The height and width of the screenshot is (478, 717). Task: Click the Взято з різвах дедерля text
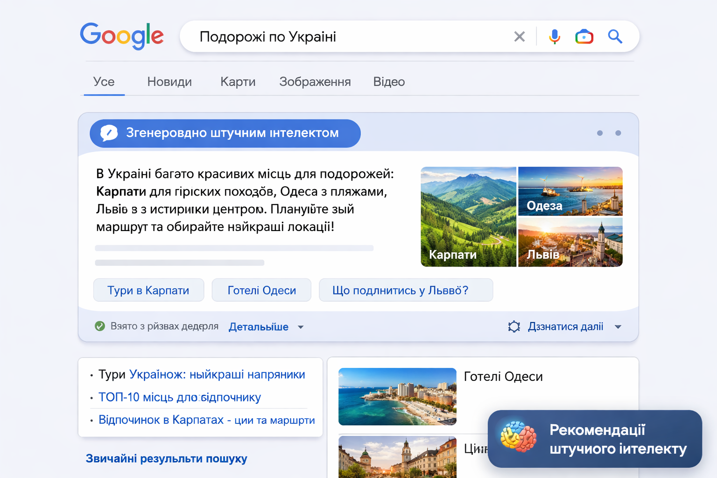tap(164, 326)
